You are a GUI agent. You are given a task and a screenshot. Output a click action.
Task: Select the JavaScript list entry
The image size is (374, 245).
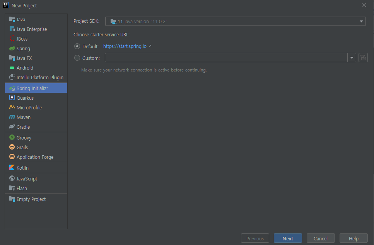pos(36,179)
